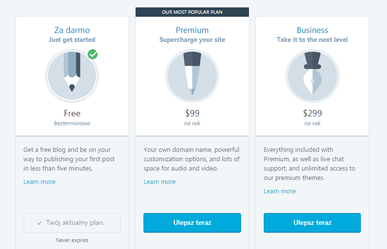
Task: Click the Free price label
Action: (72, 113)
